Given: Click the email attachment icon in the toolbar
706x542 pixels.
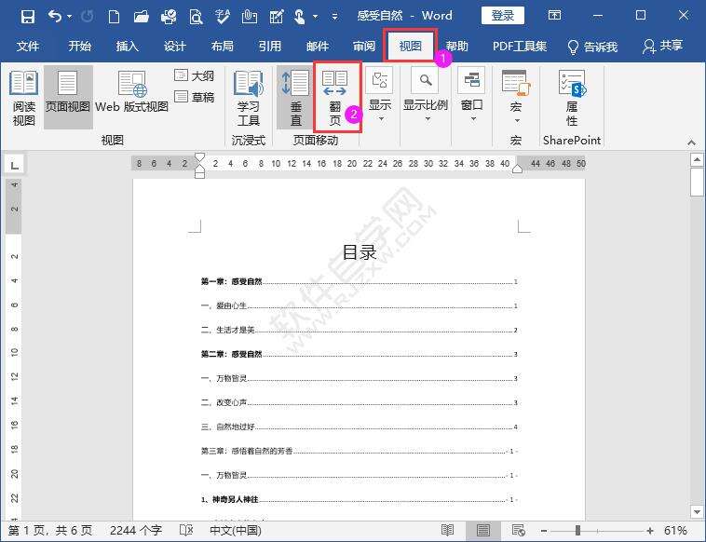Looking at the screenshot, I should [x=249, y=17].
